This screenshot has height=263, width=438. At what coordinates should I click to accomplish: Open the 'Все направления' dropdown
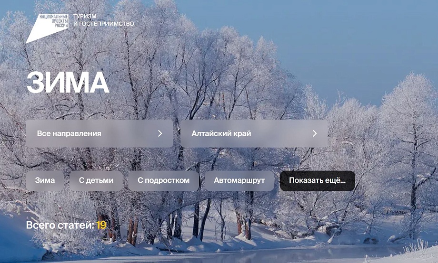99,133
